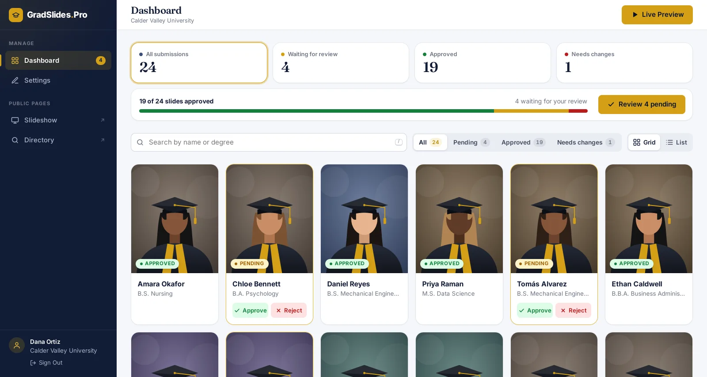This screenshot has height=377, width=707.
Task: Select the Approved 19 stat card
Action: tap(483, 63)
